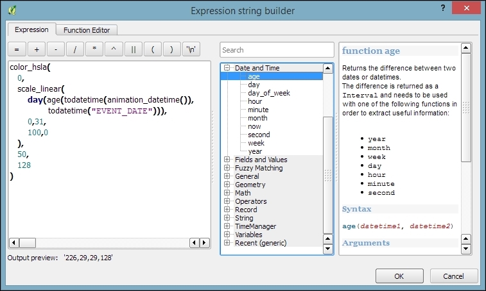
Task: Insert the multiplication asterisk operator
Action: coord(94,49)
